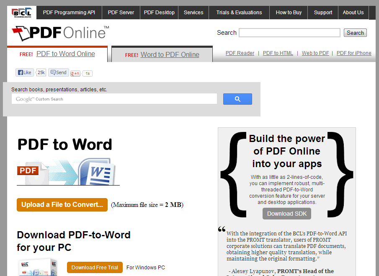Click the PROMT translator testimonial quote
Viewport: 379px width, 276px height.
pyautogui.click(x=287, y=246)
